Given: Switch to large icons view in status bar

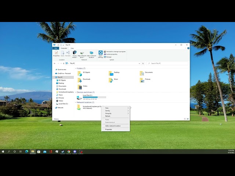Looking at the screenshot, I should pos(188,119).
